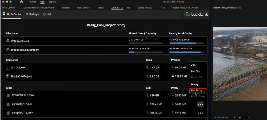267x120 pixels.
Task: Toggle clip pin for :30 Cutdown (4.47 GB)
Action: point(147,67)
